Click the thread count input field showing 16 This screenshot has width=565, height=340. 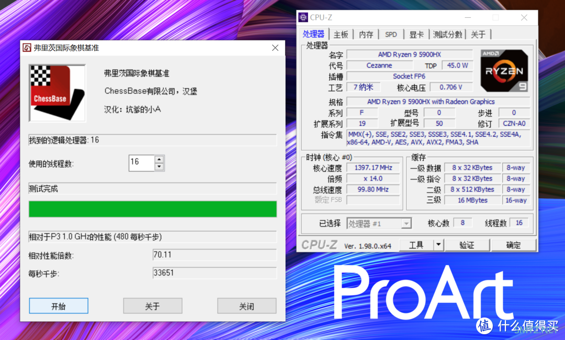coord(142,163)
